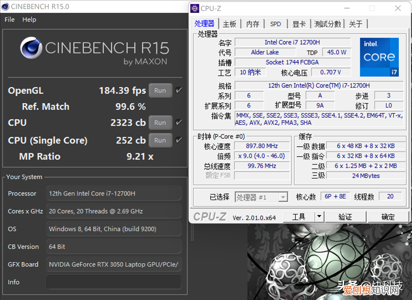Click the Intel Core i7 badge image
This screenshot has width=412, height=300.
coord(379,57)
